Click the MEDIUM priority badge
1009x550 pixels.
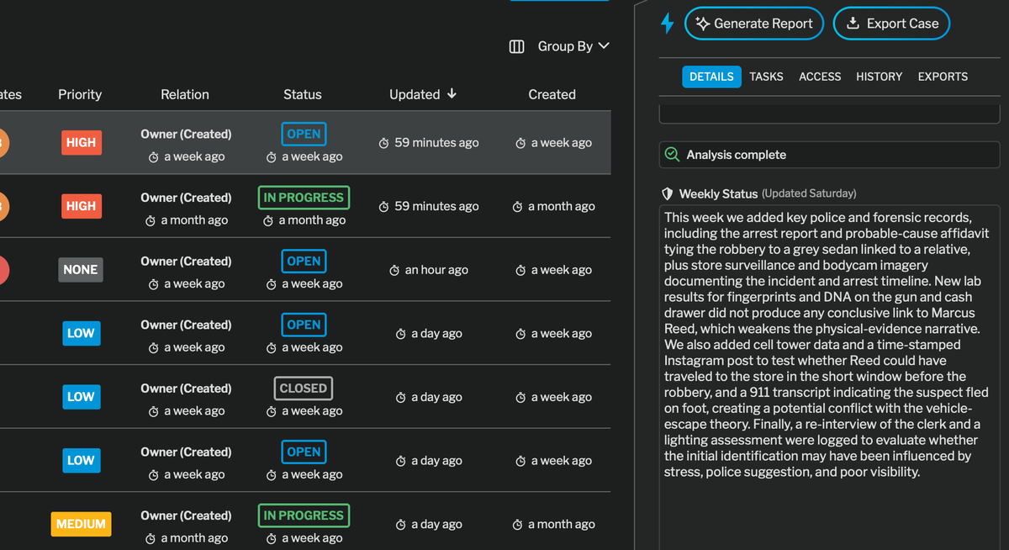click(81, 524)
